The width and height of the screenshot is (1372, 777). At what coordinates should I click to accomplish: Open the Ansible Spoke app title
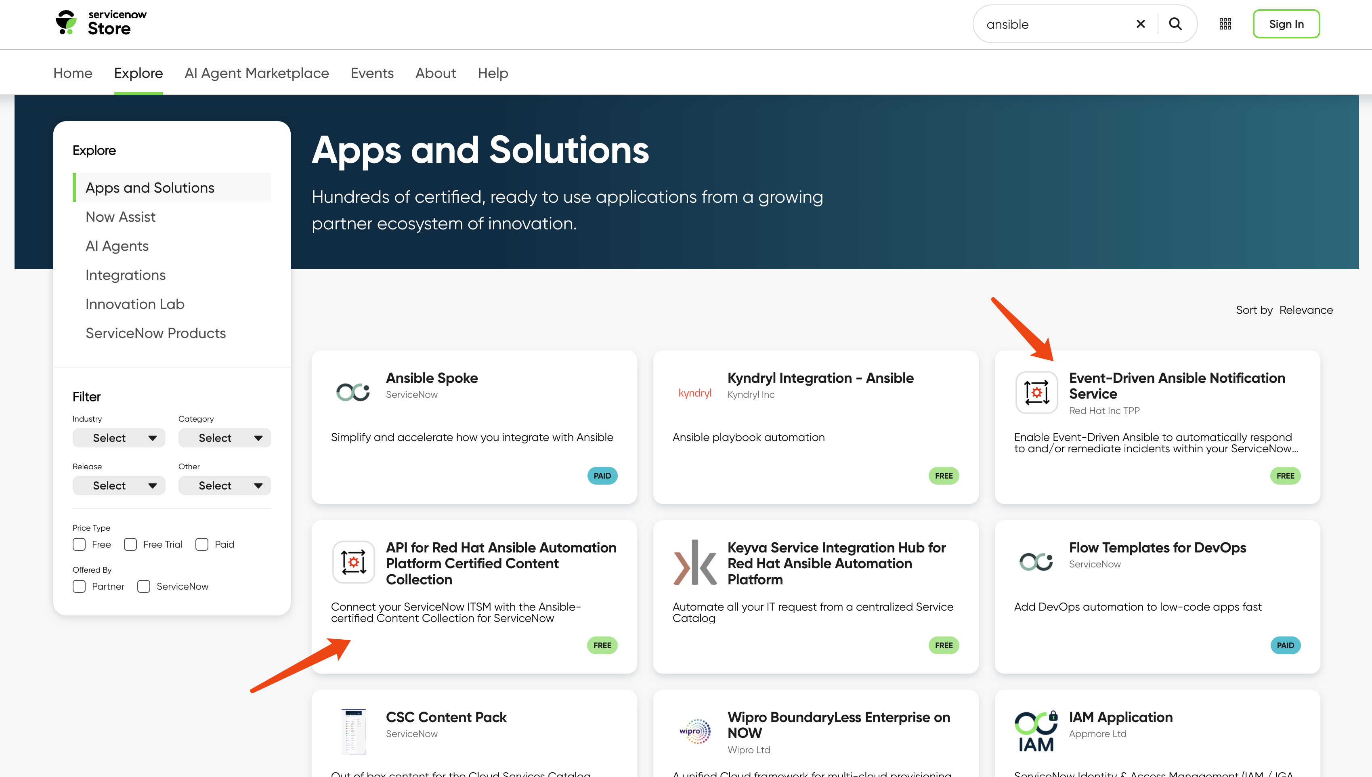coord(432,378)
